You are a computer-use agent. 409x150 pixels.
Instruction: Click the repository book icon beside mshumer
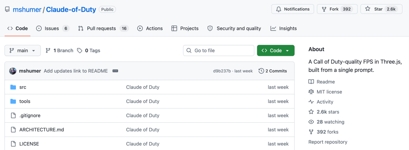pyautogui.click(x=7, y=9)
